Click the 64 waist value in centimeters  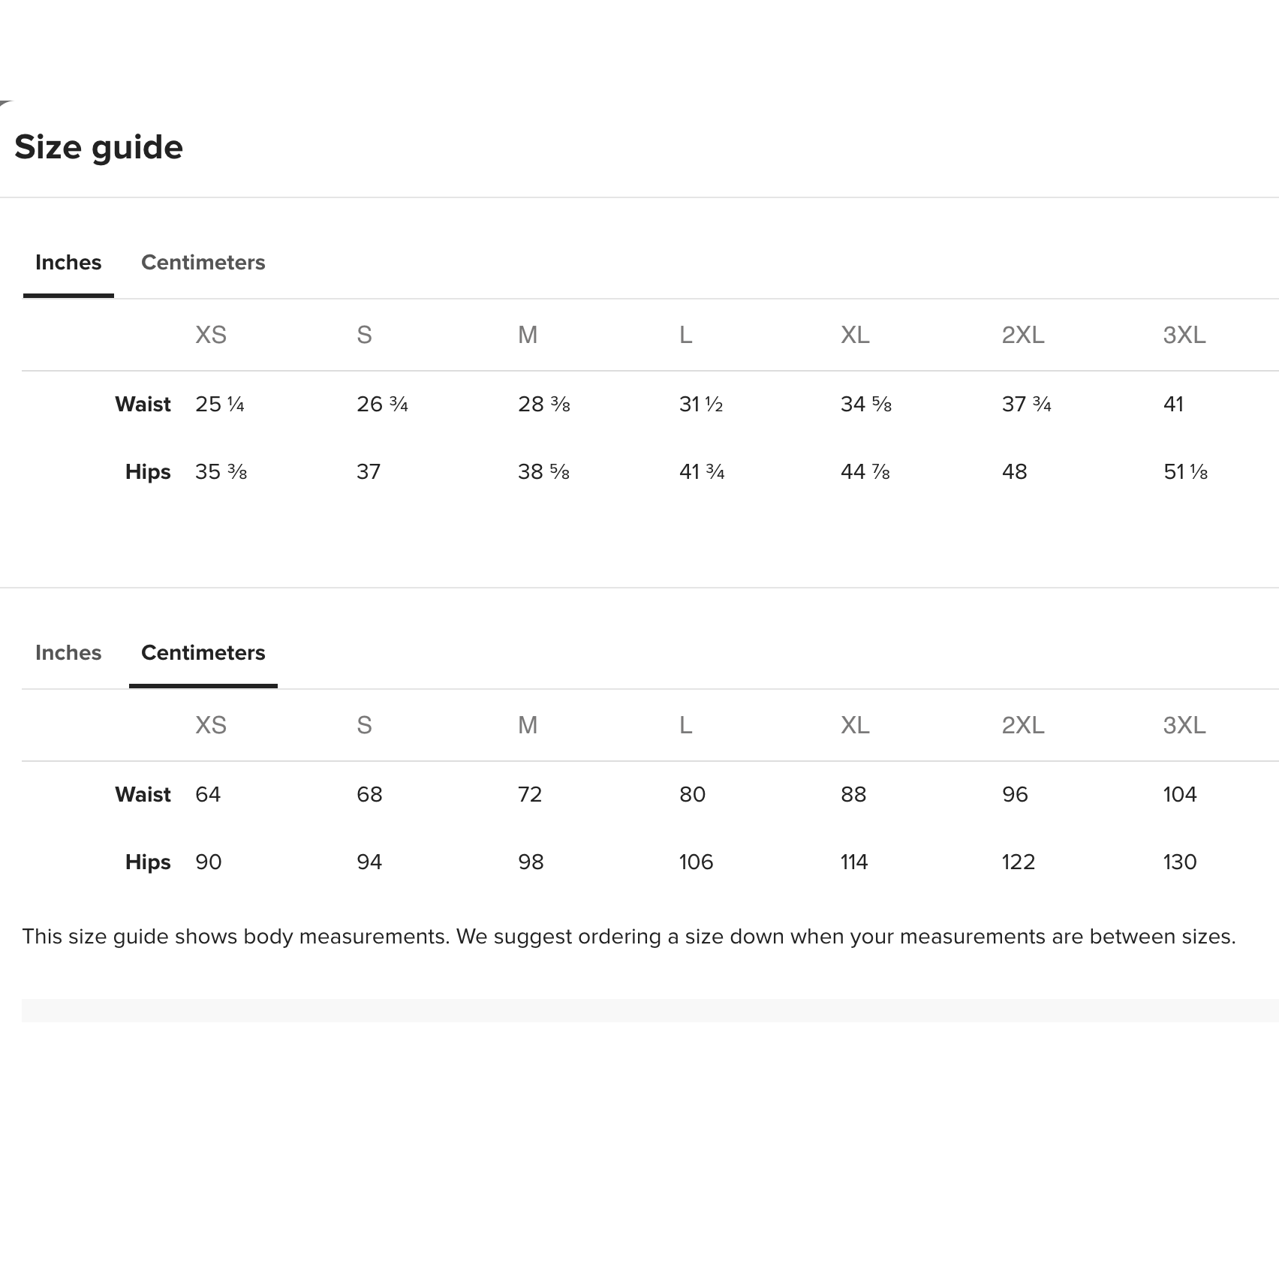click(208, 795)
